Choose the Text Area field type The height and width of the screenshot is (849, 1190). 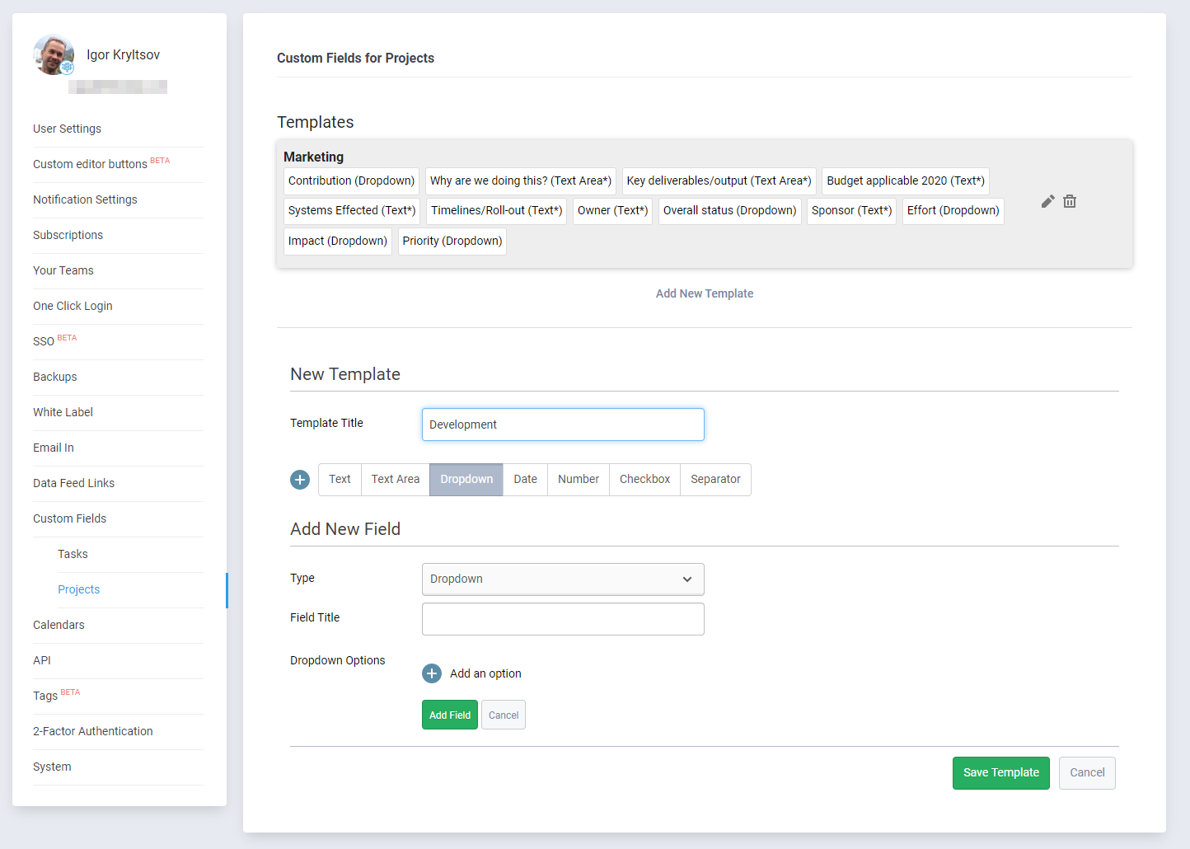[x=395, y=480]
